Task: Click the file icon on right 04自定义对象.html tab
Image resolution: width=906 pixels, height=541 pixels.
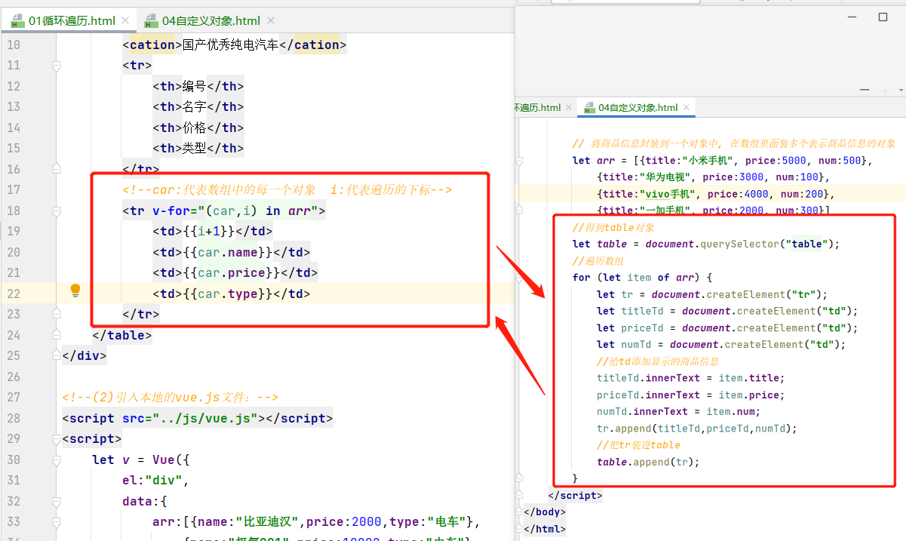Action: [x=588, y=109]
